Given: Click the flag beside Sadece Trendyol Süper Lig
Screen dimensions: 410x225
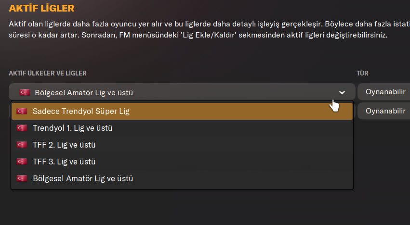Looking at the screenshot, I should [22, 111].
